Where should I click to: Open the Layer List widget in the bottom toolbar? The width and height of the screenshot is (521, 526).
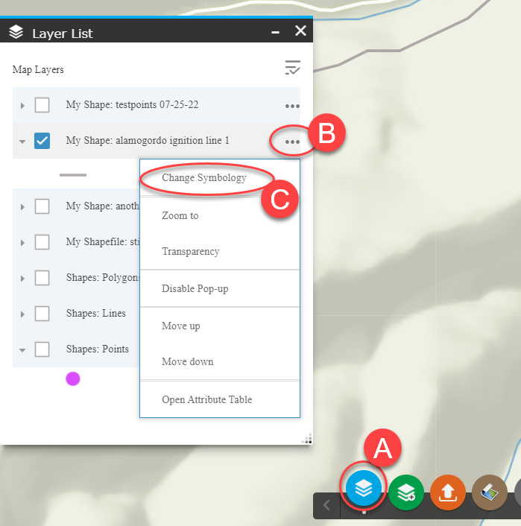(364, 488)
